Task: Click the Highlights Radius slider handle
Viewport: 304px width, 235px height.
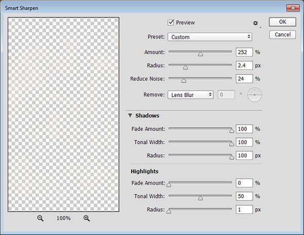Action: pos(169,211)
